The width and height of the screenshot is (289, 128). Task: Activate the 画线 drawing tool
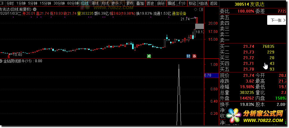(172, 3)
